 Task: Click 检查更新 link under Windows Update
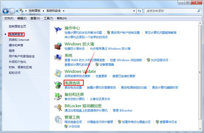101,76
